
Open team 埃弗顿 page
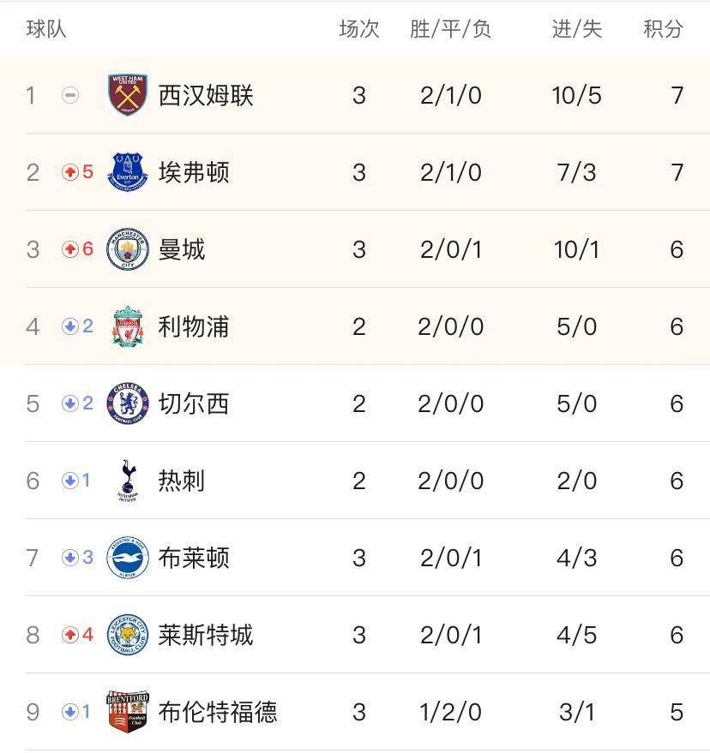(194, 172)
